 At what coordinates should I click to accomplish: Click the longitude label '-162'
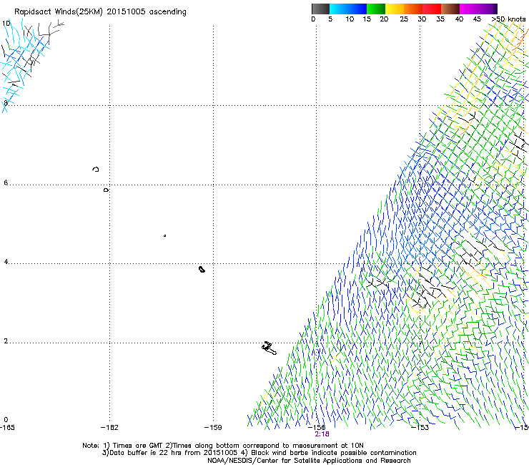pyautogui.click(x=109, y=428)
